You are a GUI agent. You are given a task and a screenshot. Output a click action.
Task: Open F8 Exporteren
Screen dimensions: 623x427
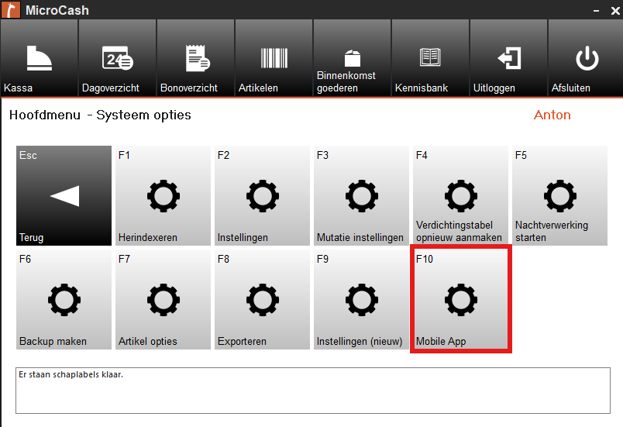pos(262,299)
